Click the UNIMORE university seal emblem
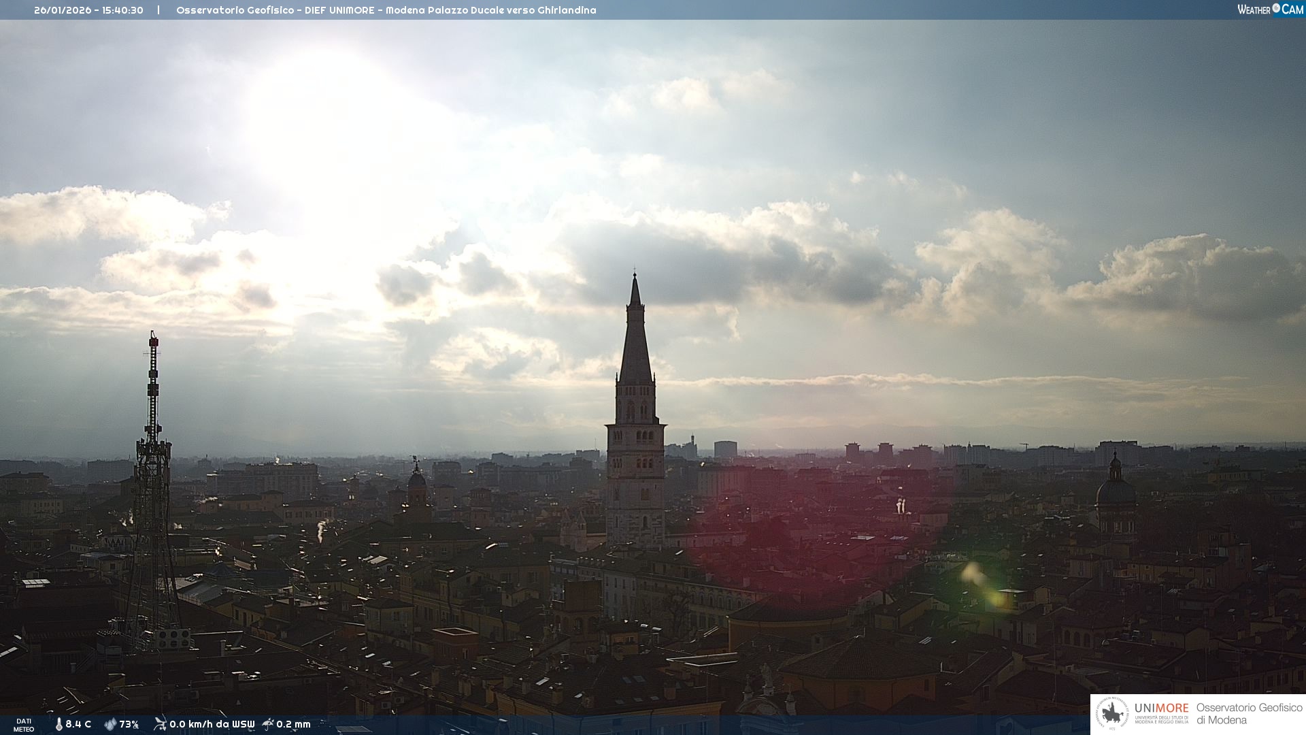The height and width of the screenshot is (735, 1306). [1112, 714]
